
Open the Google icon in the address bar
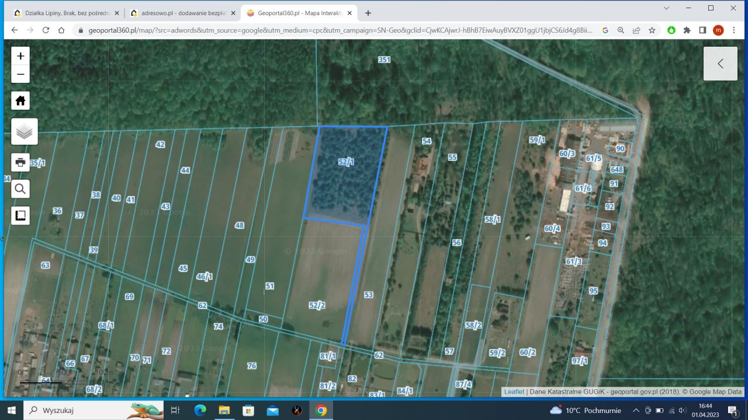[x=605, y=30]
